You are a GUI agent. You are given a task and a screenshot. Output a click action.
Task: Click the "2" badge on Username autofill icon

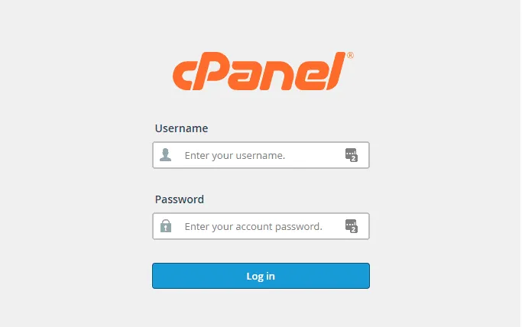(354, 158)
